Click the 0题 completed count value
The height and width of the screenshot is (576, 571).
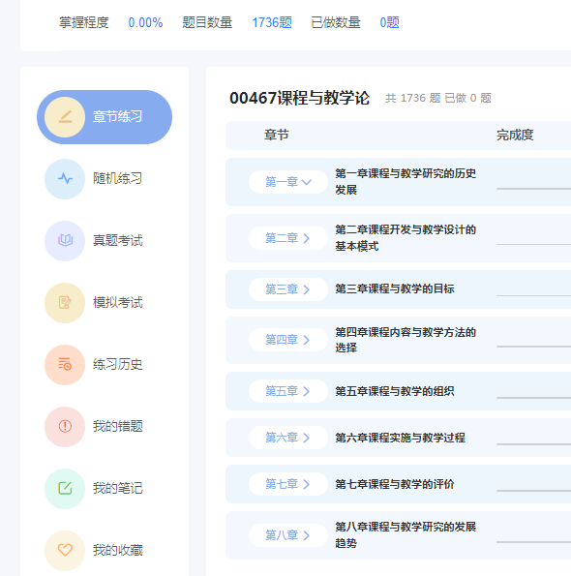389,23
